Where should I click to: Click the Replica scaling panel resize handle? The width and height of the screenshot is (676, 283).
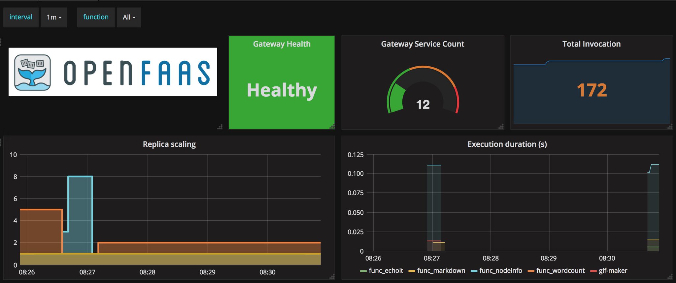pos(332,277)
